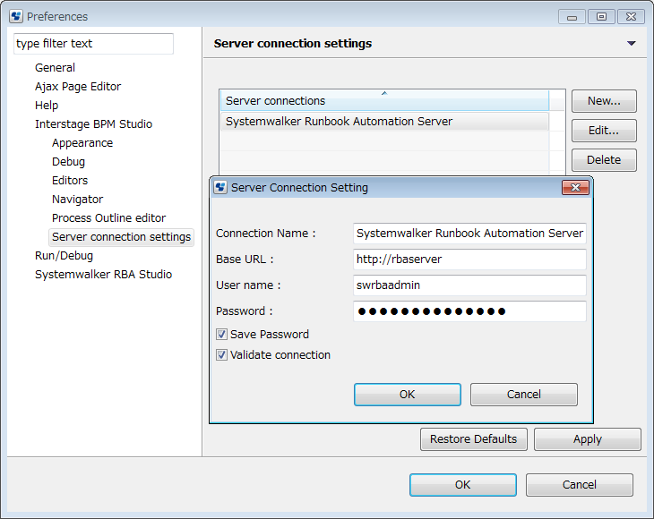Image resolution: width=654 pixels, height=519 pixels.
Task: Maximize the Preferences window
Action: [601, 17]
